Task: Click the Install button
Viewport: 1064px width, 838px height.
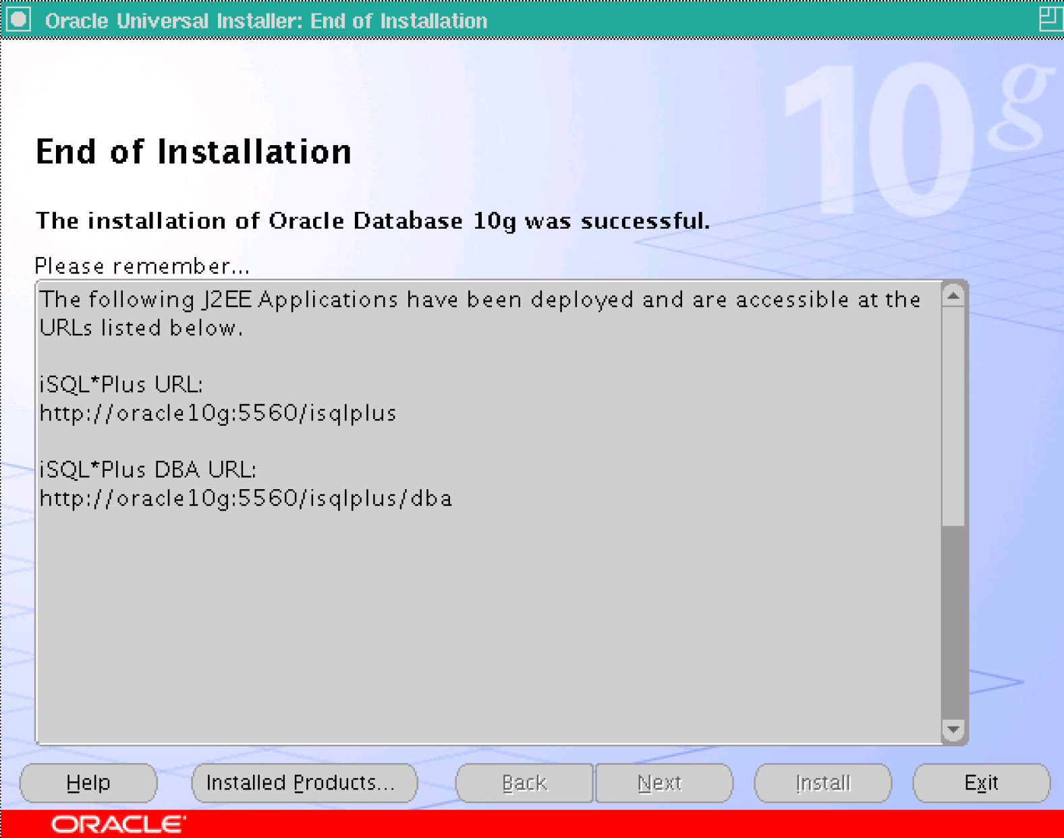Action: pyautogui.click(x=823, y=783)
